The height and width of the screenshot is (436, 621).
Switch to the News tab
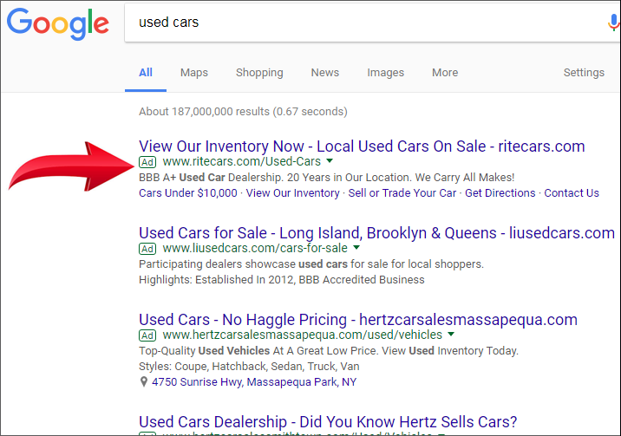click(x=324, y=73)
